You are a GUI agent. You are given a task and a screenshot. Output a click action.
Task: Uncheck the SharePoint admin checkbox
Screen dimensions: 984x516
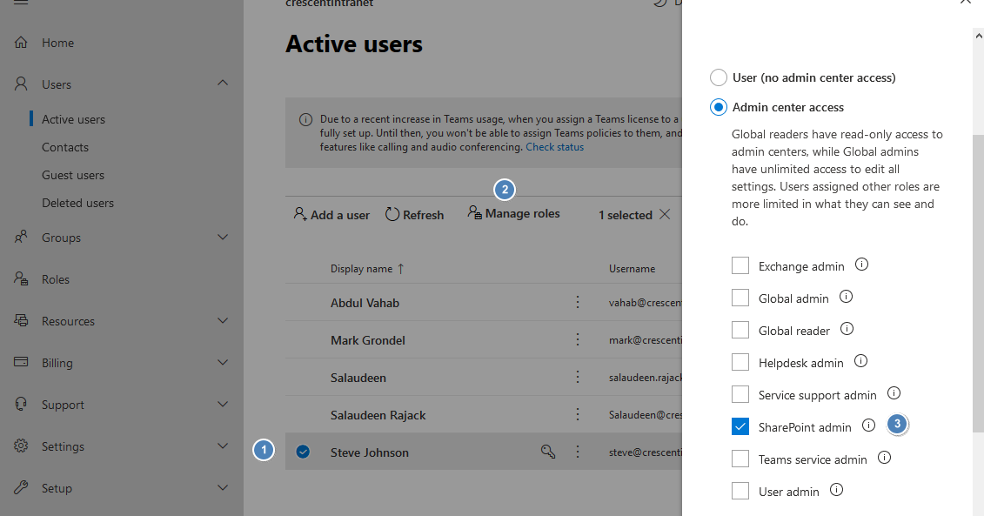pyautogui.click(x=740, y=426)
